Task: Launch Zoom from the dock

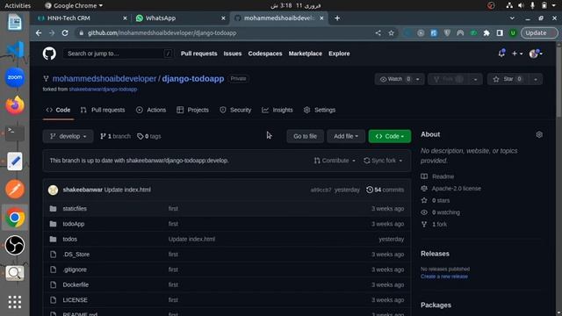Action: click(x=15, y=77)
